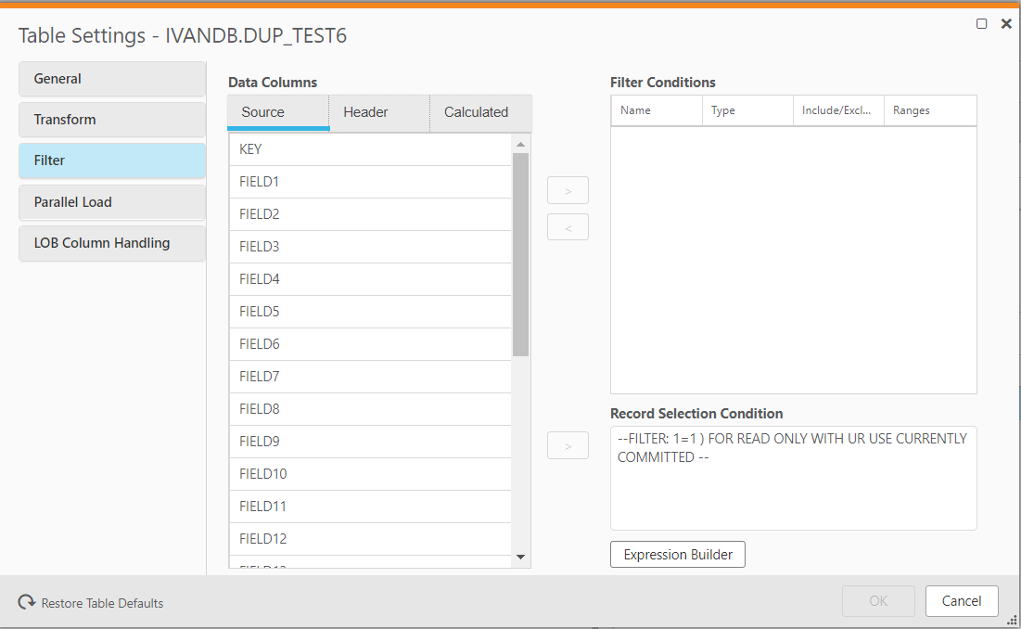
Task: Open the General settings section
Action: tap(111, 79)
